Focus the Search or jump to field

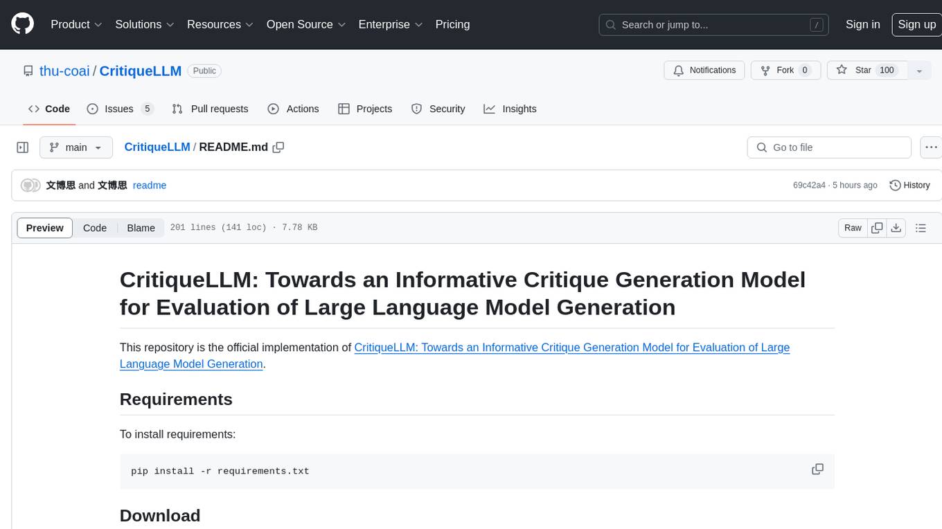pyautogui.click(x=715, y=25)
